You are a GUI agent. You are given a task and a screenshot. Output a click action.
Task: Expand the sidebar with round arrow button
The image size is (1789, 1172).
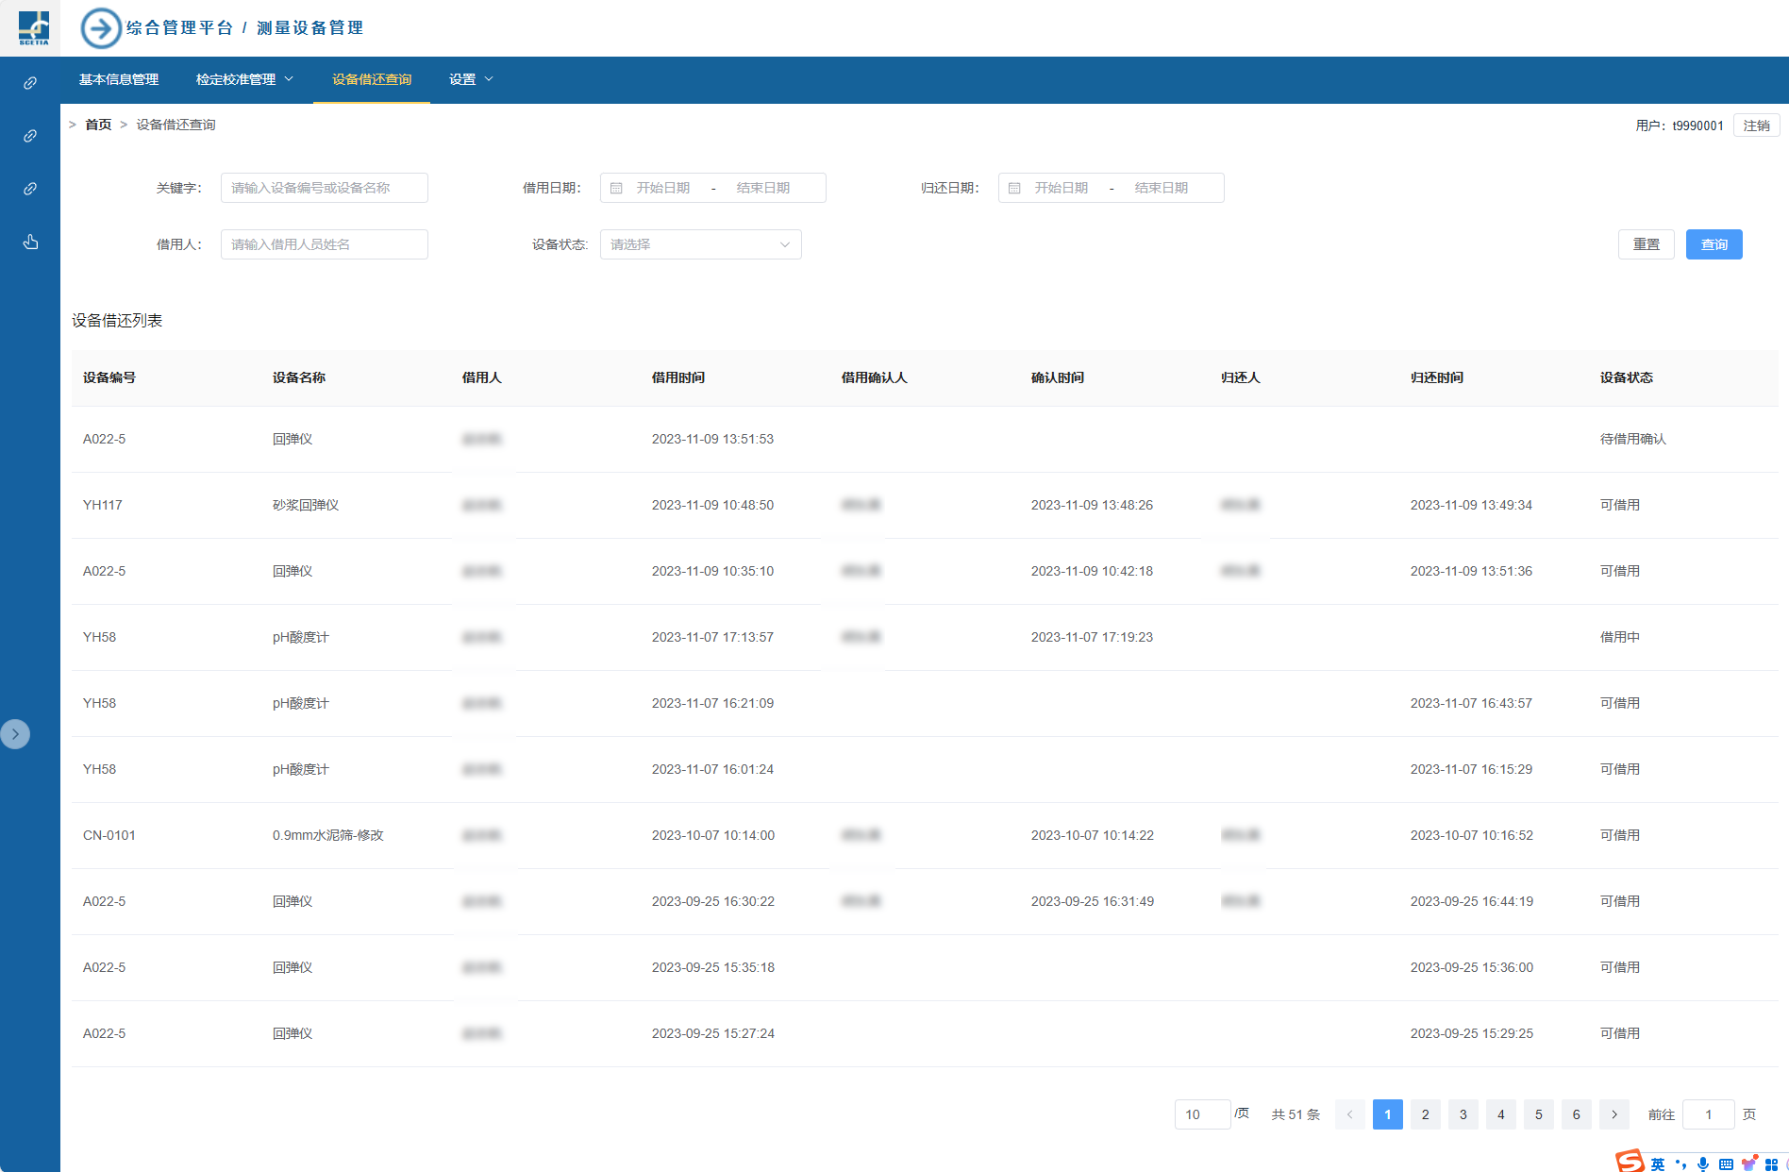pos(15,734)
